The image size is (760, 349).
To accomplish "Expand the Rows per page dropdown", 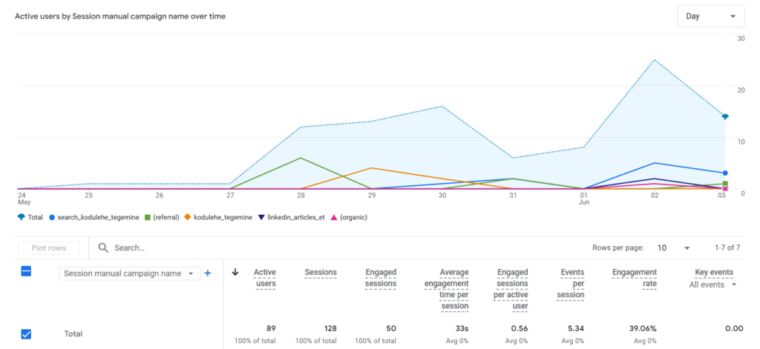I will (x=673, y=247).
